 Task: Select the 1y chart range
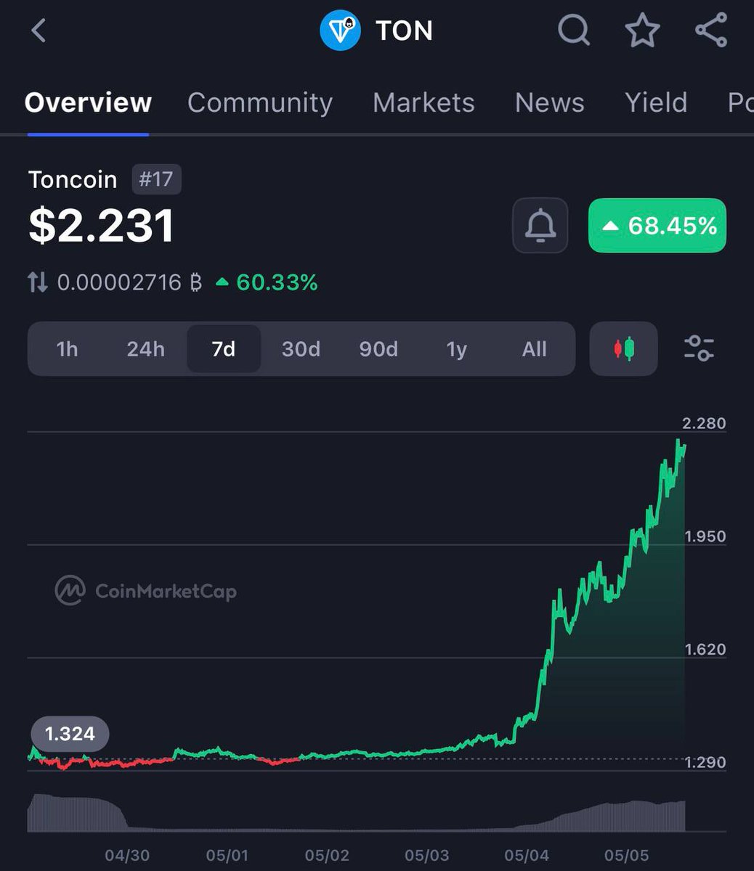pos(456,349)
